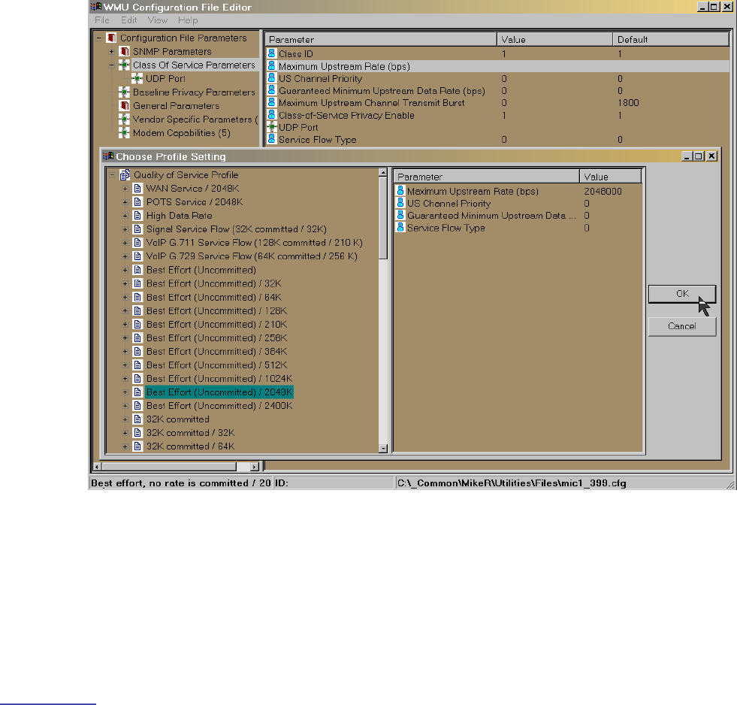Click the WAN Service / 2048K document icon

coord(137,189)
